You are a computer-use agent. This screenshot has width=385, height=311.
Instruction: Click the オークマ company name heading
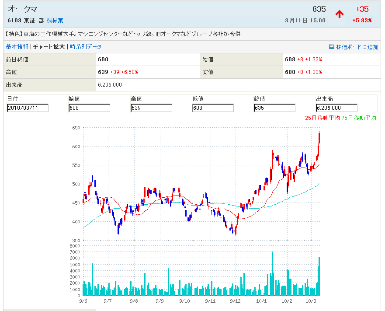[x=23, y=9]
